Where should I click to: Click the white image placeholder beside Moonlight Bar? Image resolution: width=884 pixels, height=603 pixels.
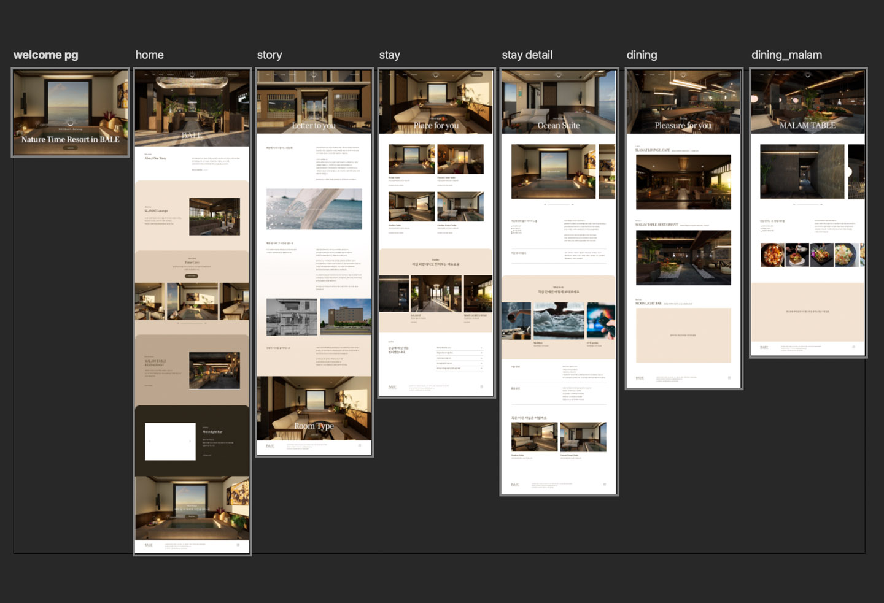pos(170,441)
